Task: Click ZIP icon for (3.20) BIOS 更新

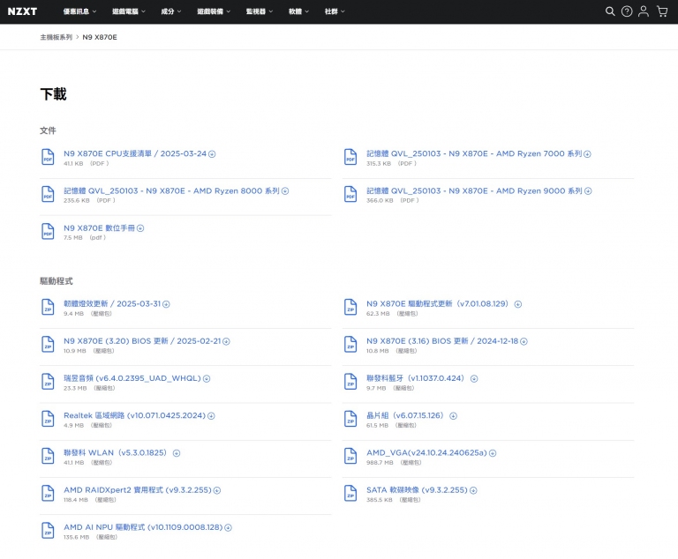Action: tap(48, 344)
